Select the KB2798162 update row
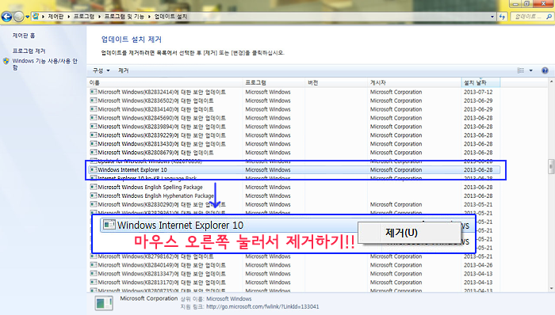The width and height of the screenshot is (555, 315). click(294, 256)
